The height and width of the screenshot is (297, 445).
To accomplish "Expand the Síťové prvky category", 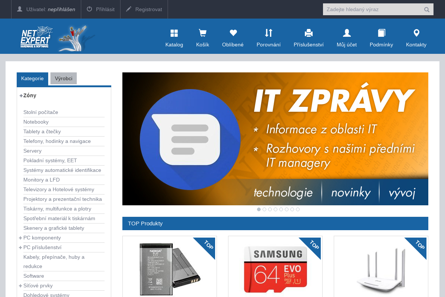I will coord(20,285).
